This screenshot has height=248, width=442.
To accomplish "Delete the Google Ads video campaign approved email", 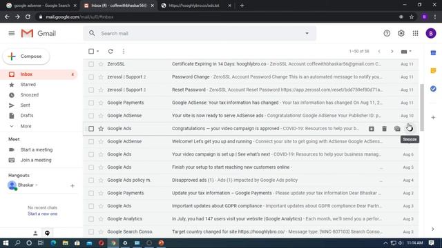I will (x=384, y=129).
